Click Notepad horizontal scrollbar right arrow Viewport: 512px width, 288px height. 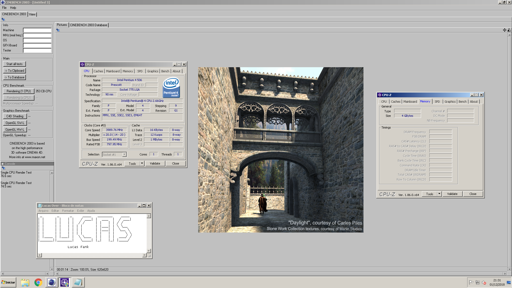(x=145, y=255)
